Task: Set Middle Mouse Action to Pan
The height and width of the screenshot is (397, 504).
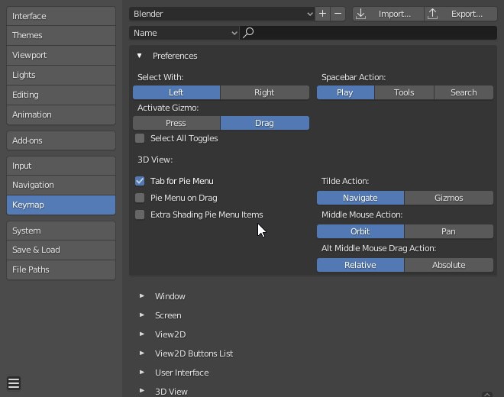Action: (x=449, y=231)
